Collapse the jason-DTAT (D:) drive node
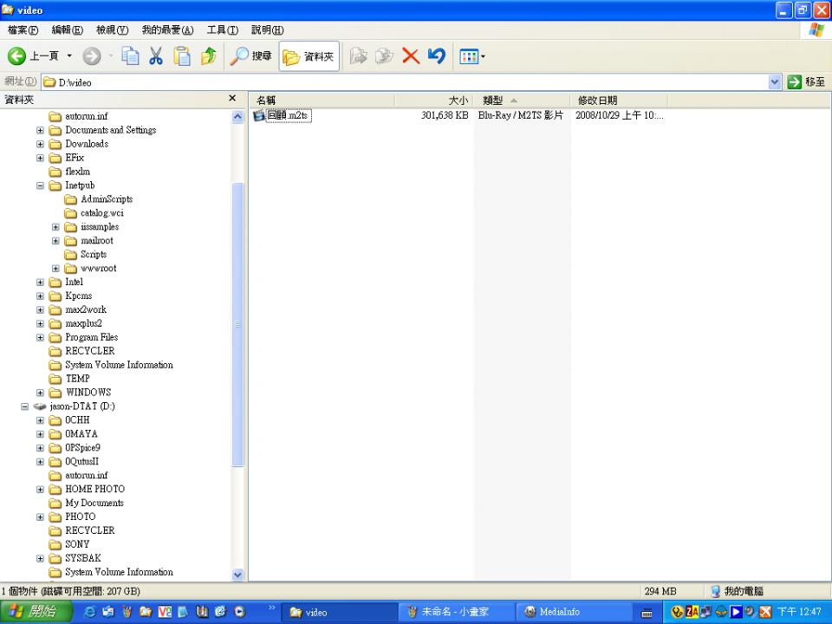Image resolution: width=832 pixels, height=624 pixels. tap(25, 406)
